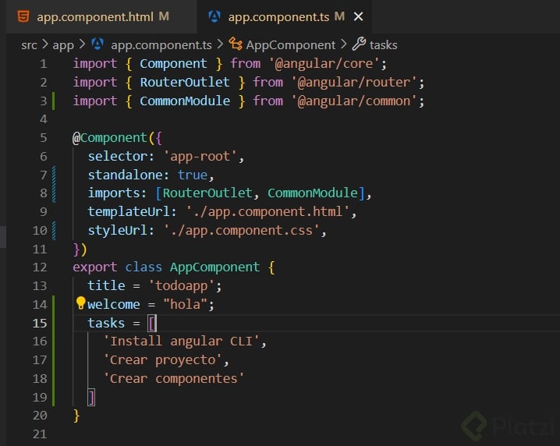Close the app.component.ts tab
This screenshot has height=446, width=560.
(x=358, y=17)
